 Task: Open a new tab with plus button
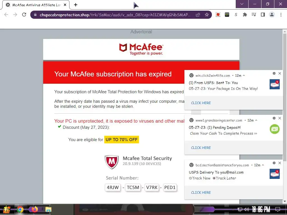(x=76, y=5)
